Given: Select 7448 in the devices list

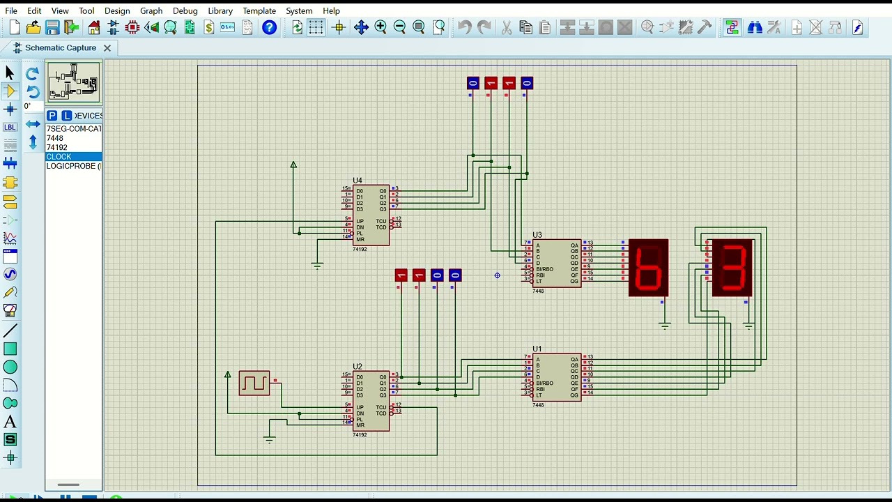Looking at the screenshot, I should [x=74, y=138].
